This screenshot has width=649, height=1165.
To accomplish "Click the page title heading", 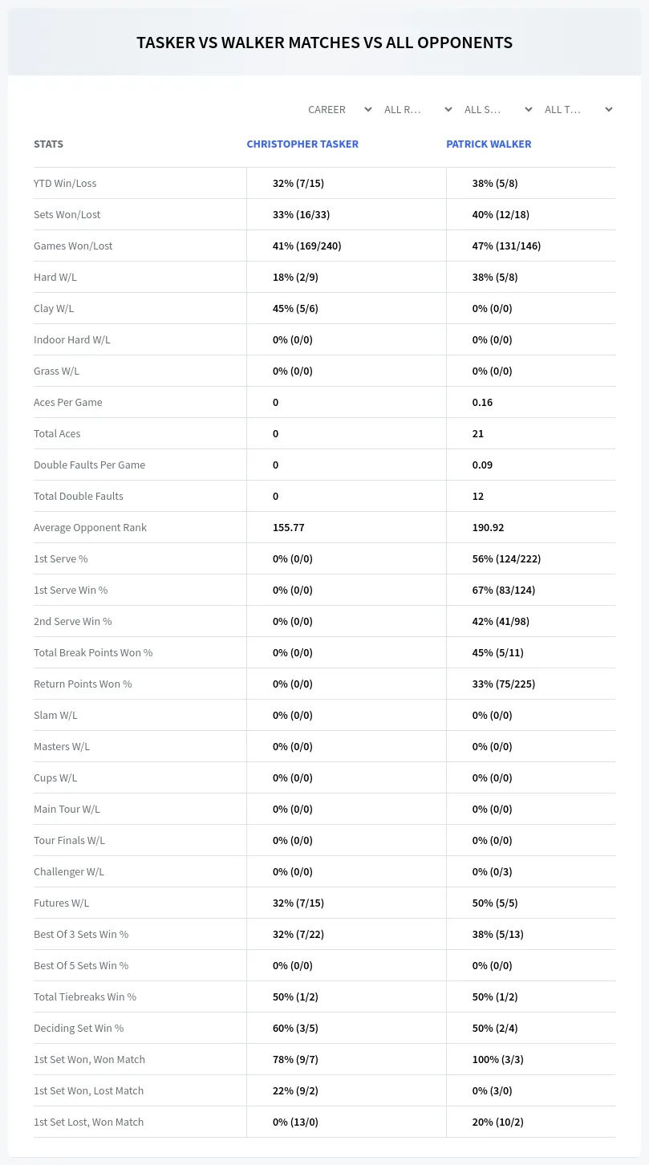I will (x=324, y=43).
